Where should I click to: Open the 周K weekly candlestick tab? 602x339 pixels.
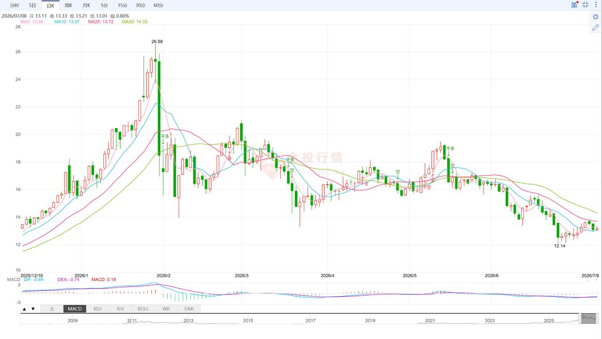(68, 5)
